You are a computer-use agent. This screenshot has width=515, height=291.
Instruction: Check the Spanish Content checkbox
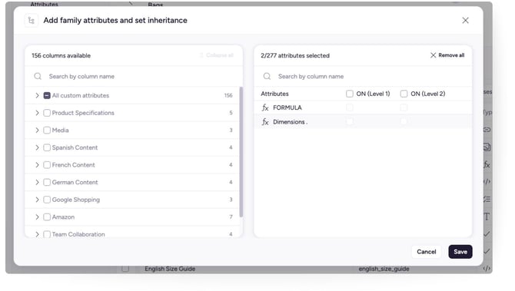point(47,147)
